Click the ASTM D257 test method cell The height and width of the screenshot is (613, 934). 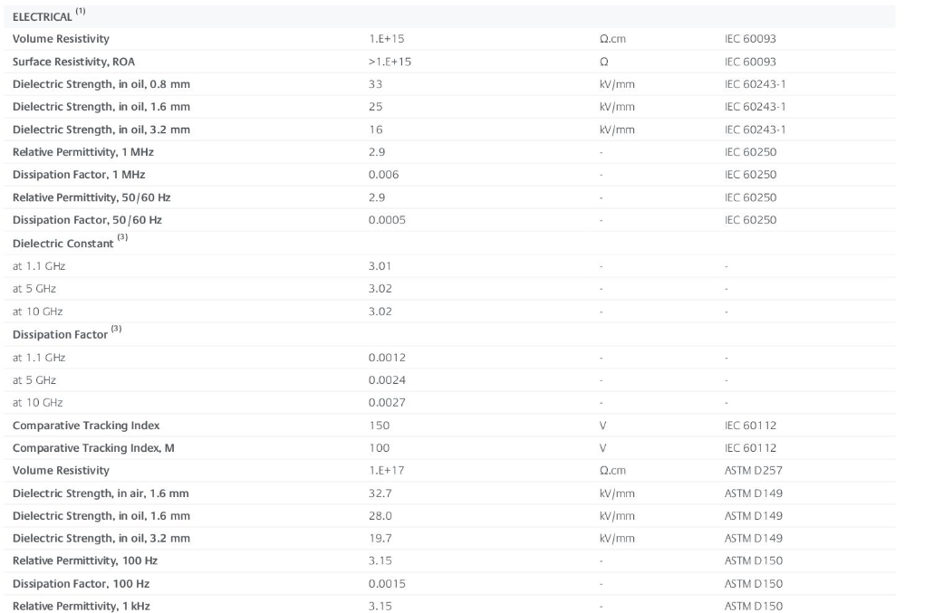click(x=753, y=471)
